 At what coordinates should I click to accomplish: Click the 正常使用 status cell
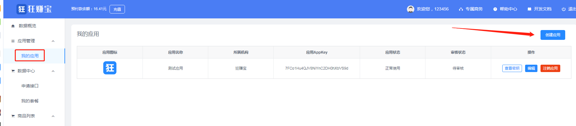tap(393, 68)
